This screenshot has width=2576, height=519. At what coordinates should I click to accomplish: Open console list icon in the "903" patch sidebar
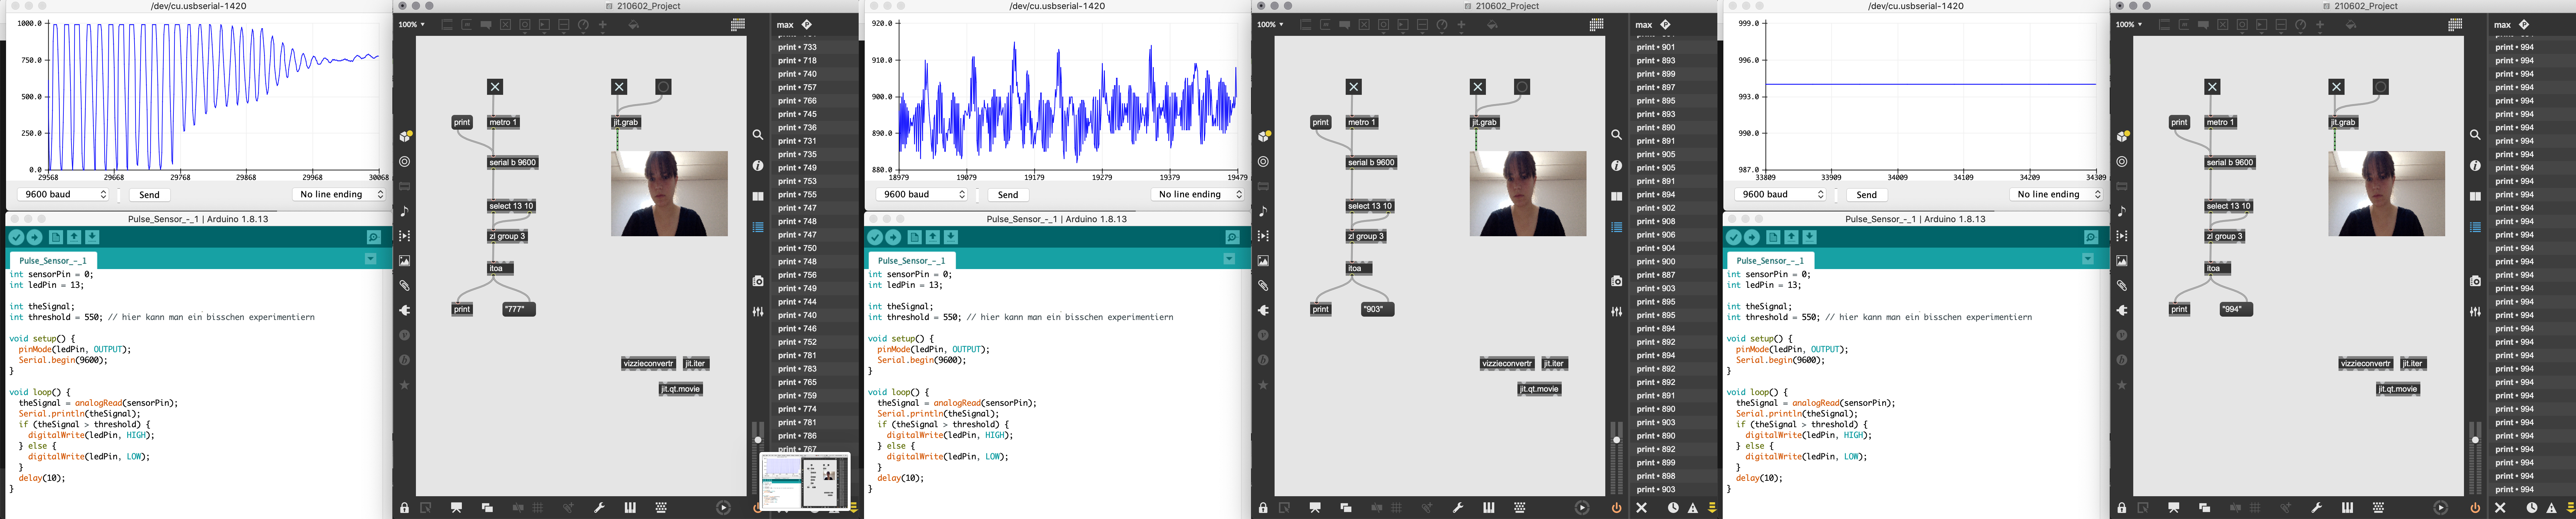(x=1617, y=228)
